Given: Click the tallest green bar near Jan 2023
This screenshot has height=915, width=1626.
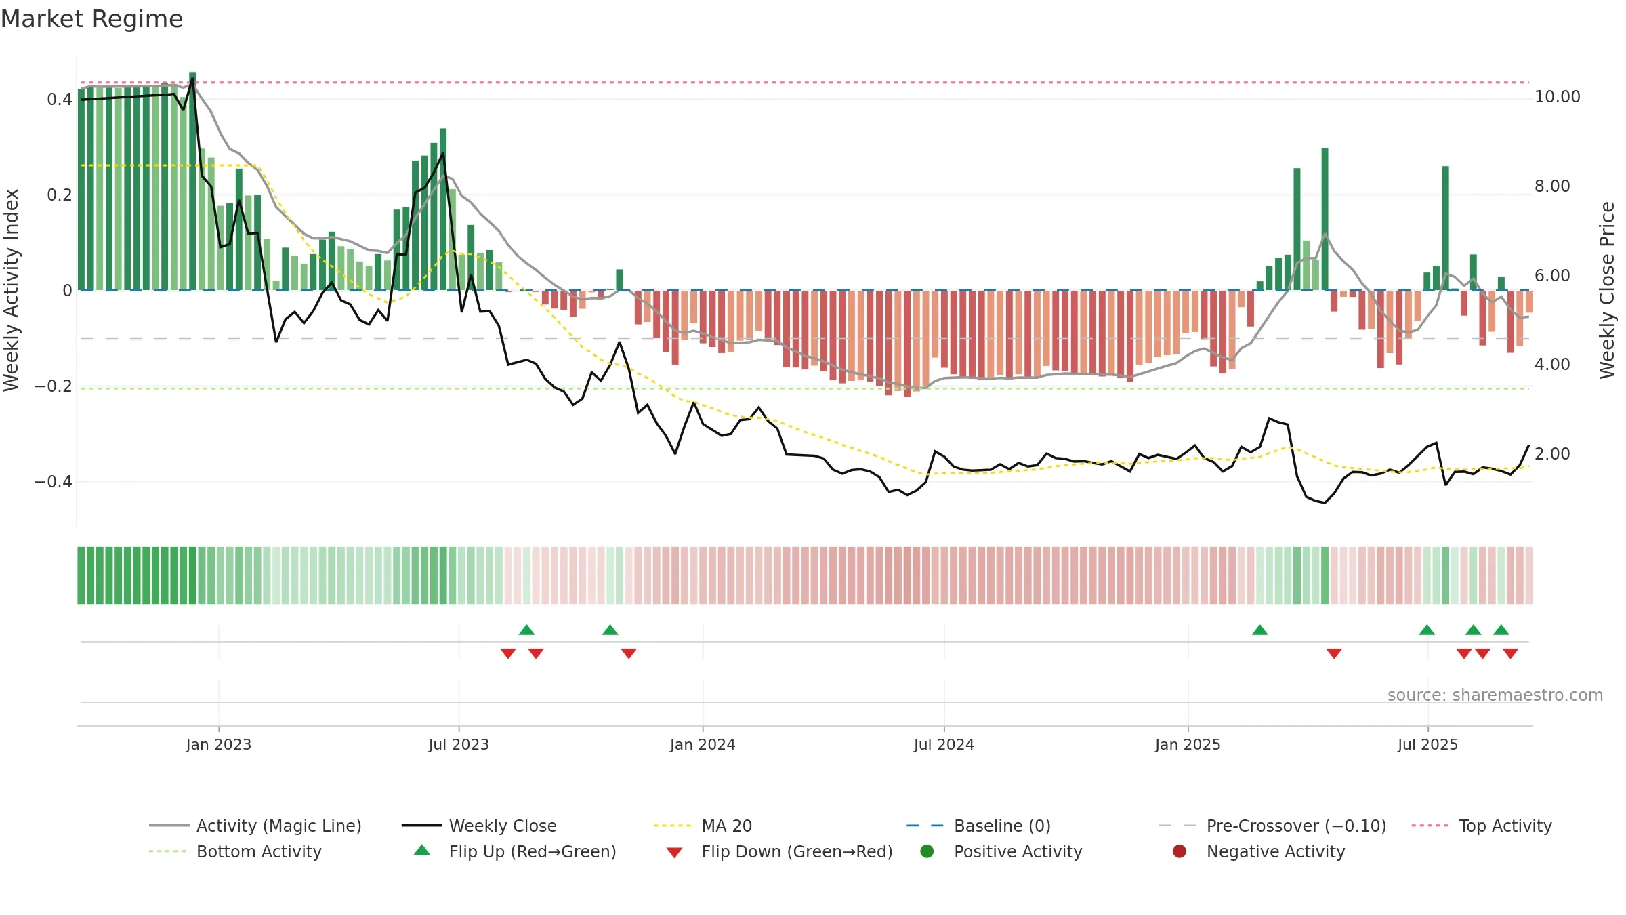Looking at the screenshot, I should coord(192,181).
